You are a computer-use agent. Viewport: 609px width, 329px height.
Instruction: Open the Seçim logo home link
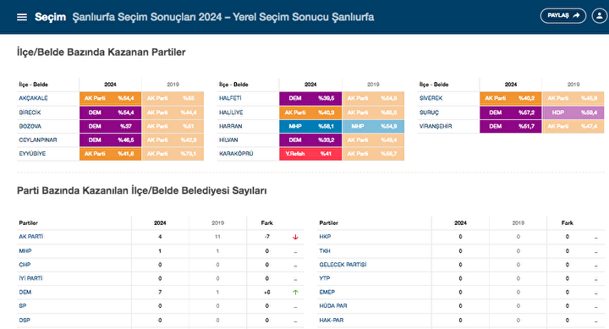pos(50,17)
